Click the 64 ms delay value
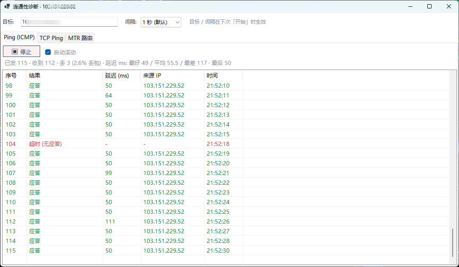The image size is (459, 267). [x=109, y=95]
